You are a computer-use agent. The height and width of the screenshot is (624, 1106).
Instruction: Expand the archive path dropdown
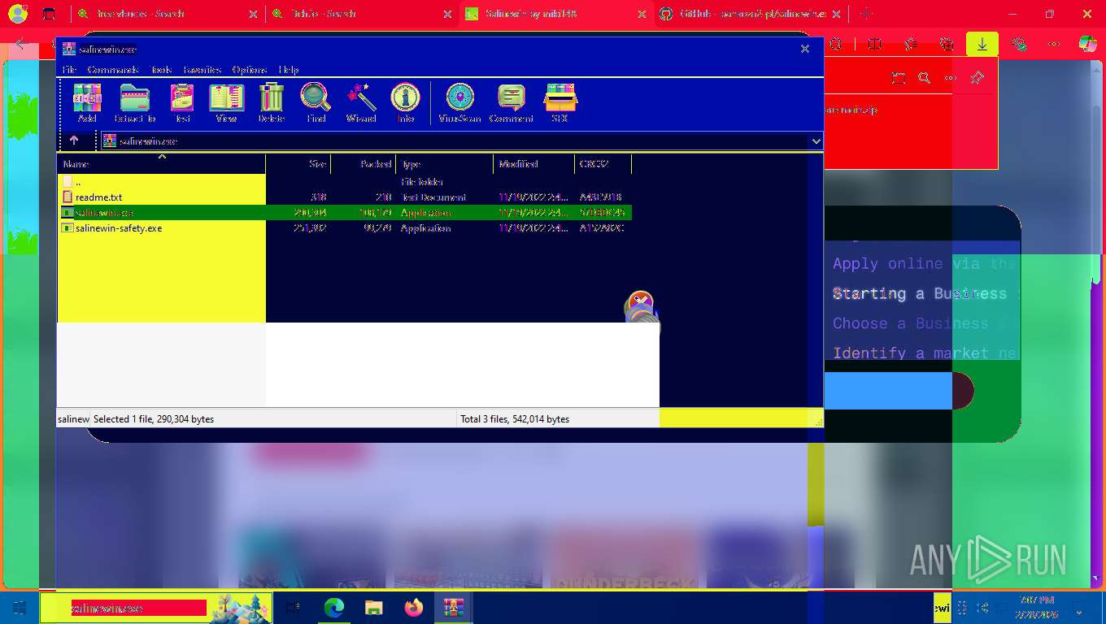pos(816,141)
